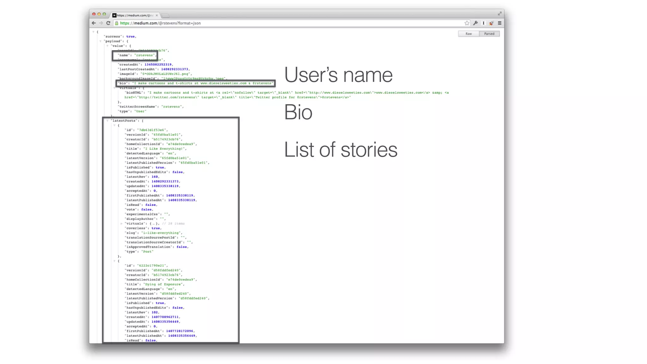Click the green padlock security icon
Screen dimensions: 647x364
117,23
